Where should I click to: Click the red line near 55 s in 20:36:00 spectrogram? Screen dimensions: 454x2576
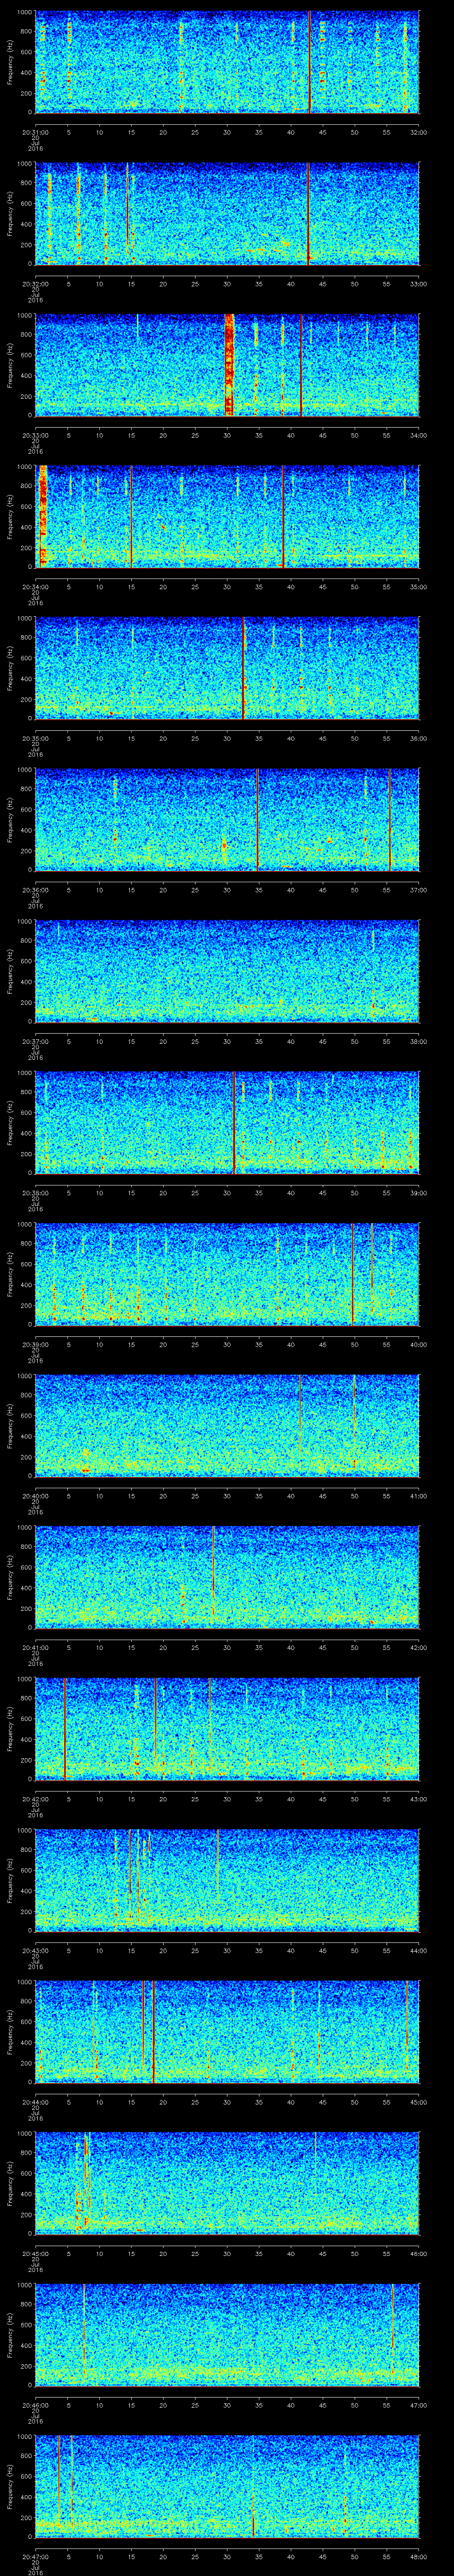(x=389, y=820)
